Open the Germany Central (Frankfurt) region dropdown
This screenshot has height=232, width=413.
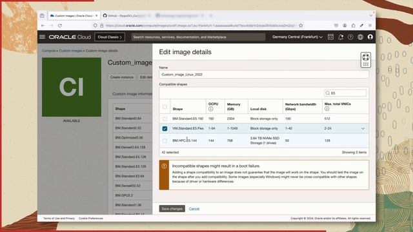(x=297, y=37)
